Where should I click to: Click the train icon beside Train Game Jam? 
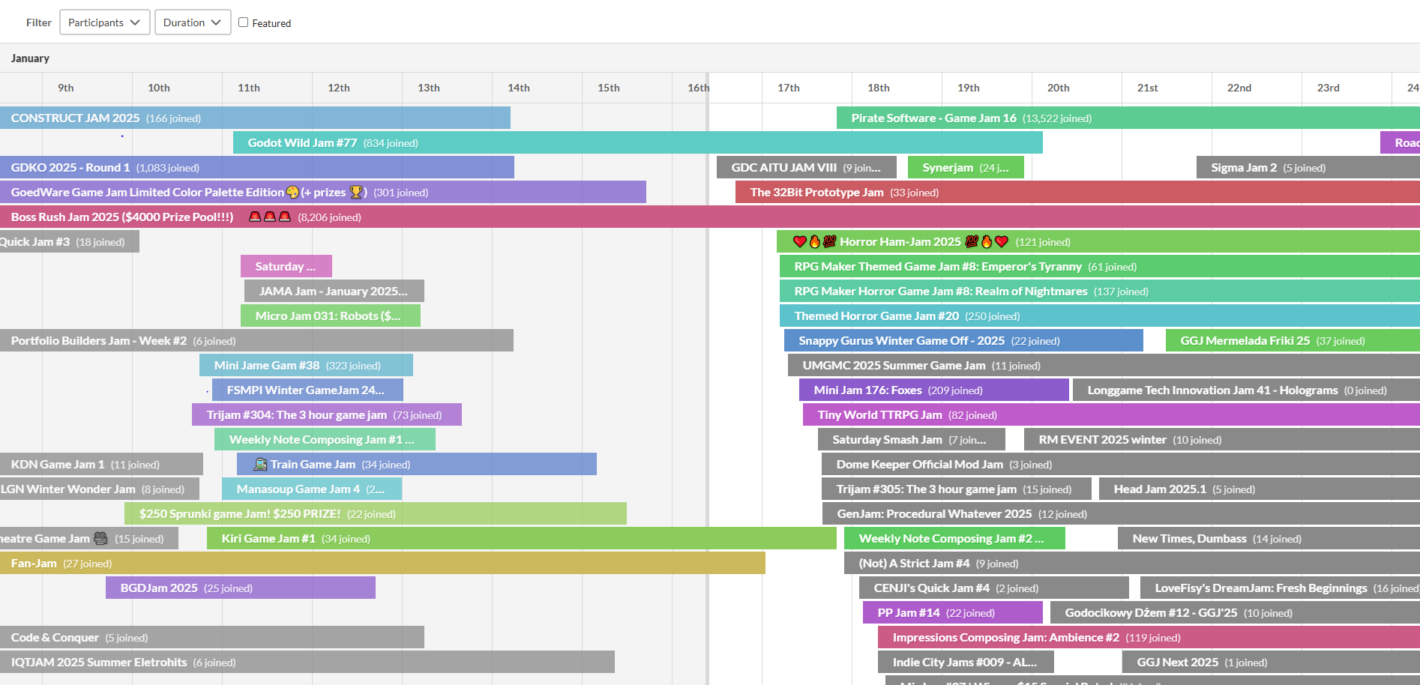tap(260, 465)
